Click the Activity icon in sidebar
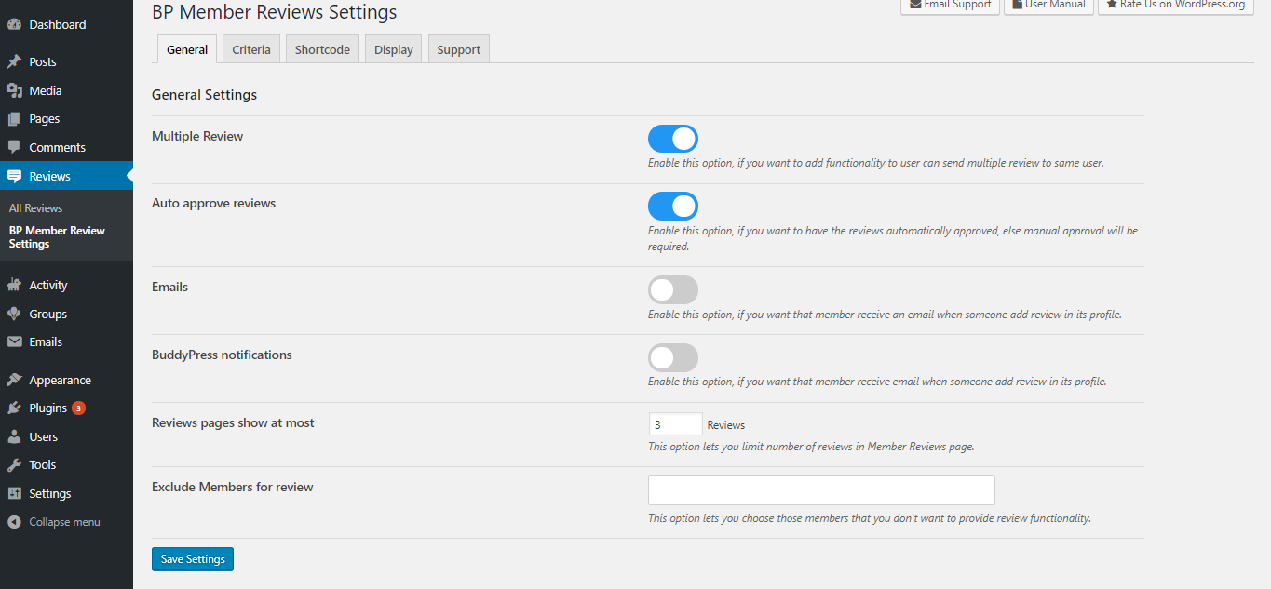 click(x=15, y=286)
